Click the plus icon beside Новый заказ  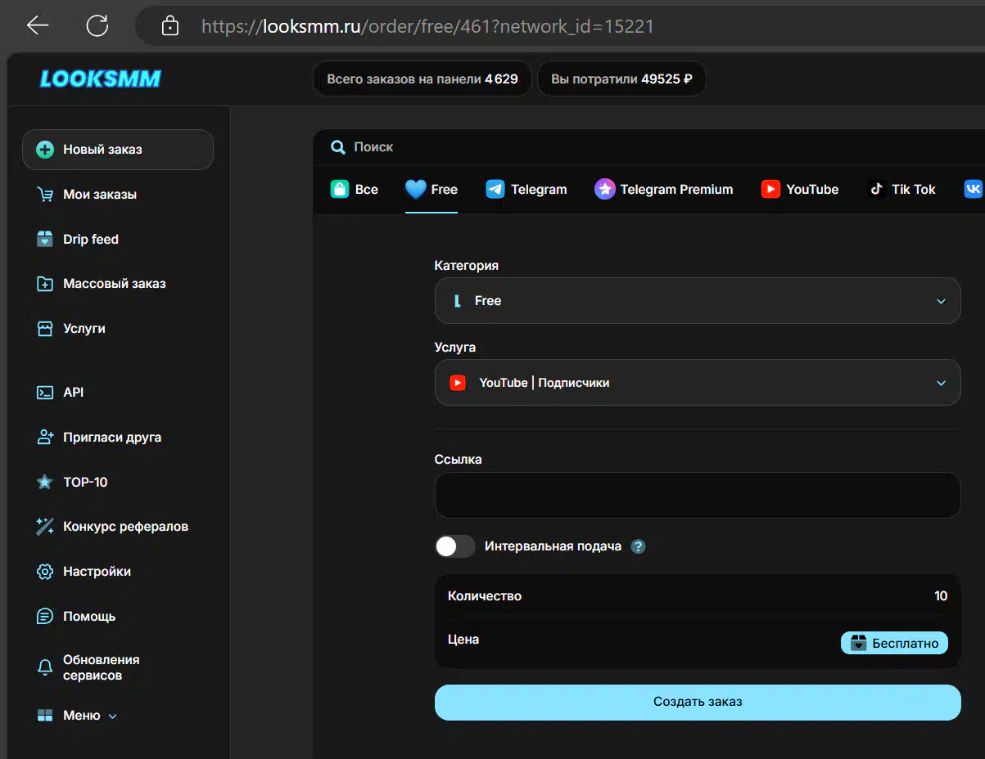(x=46, y=150)
